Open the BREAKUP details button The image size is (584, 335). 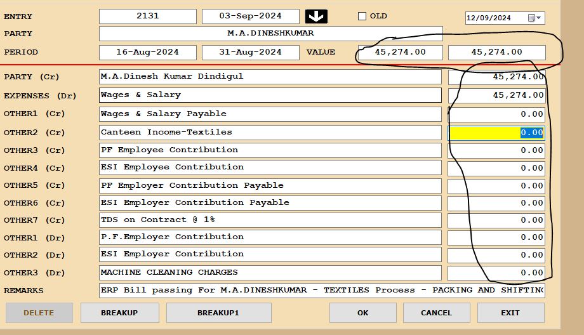pyautogui.click(x=119, y=313)
